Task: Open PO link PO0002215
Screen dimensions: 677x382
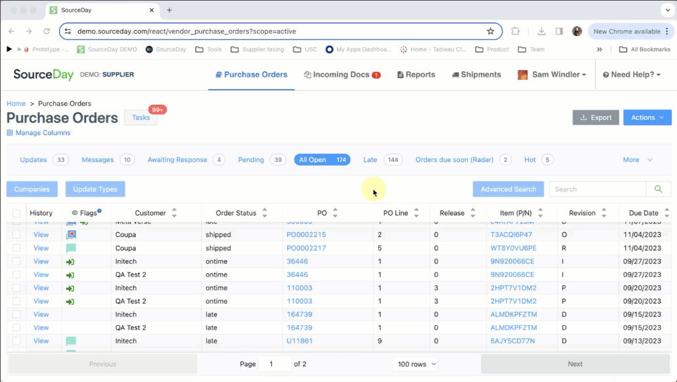Action: pyautogui.click(x=306, y=235)
